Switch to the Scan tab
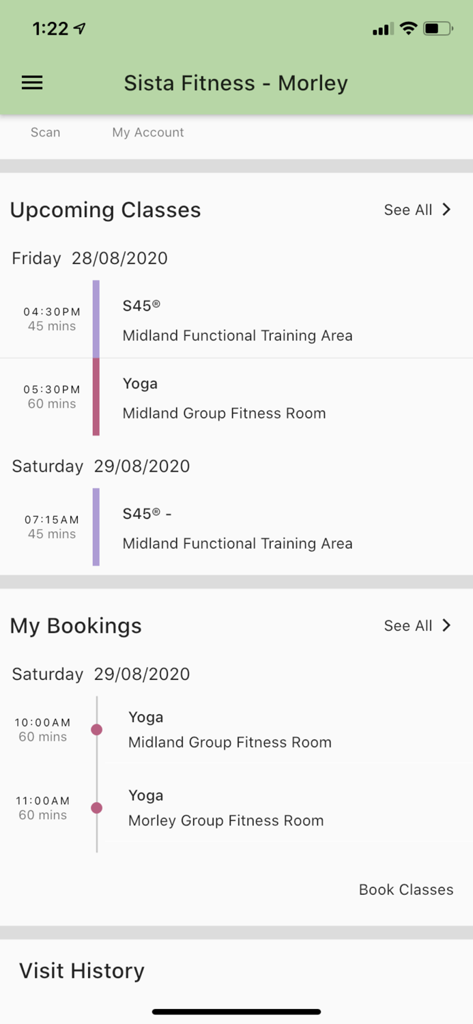 point(44,132)
